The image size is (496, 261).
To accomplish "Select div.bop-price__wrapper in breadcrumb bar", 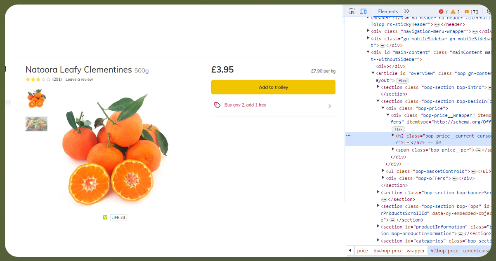I will tap(399, 251).
